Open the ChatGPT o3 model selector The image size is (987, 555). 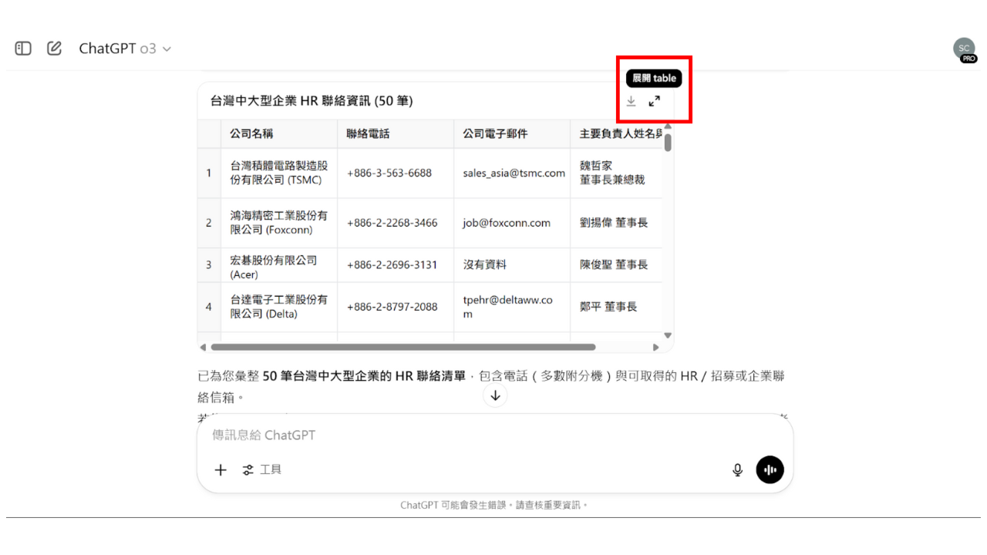(x=125, y=49)
